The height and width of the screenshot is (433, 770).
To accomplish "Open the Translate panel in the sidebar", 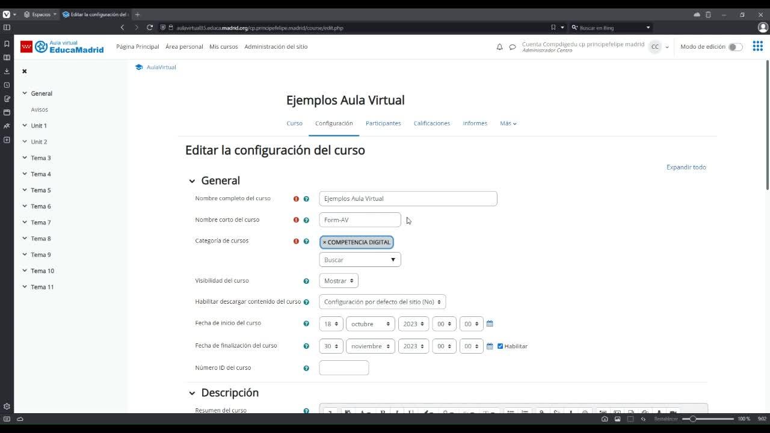I will [x=7, y=126].
